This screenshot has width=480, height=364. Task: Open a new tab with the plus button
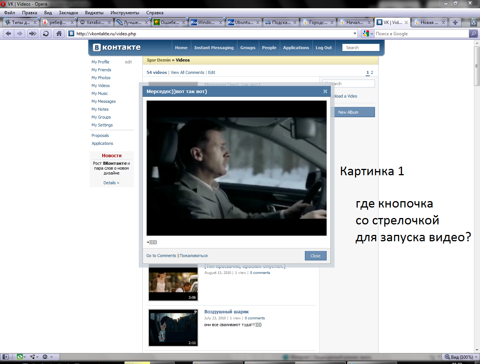coord(455,23)
